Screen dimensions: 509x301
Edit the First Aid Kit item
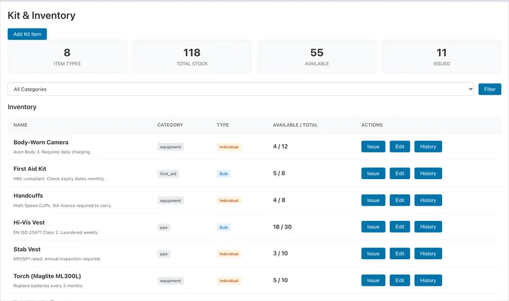(x=400, y=173)
